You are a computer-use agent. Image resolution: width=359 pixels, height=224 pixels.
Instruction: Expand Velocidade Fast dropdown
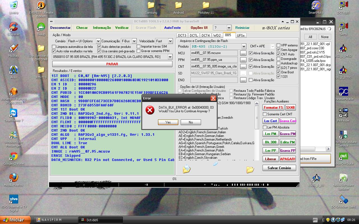170,41
